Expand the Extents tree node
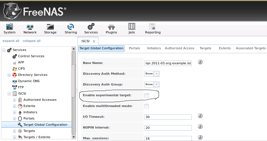267x141 pixels. click(14, 106)
